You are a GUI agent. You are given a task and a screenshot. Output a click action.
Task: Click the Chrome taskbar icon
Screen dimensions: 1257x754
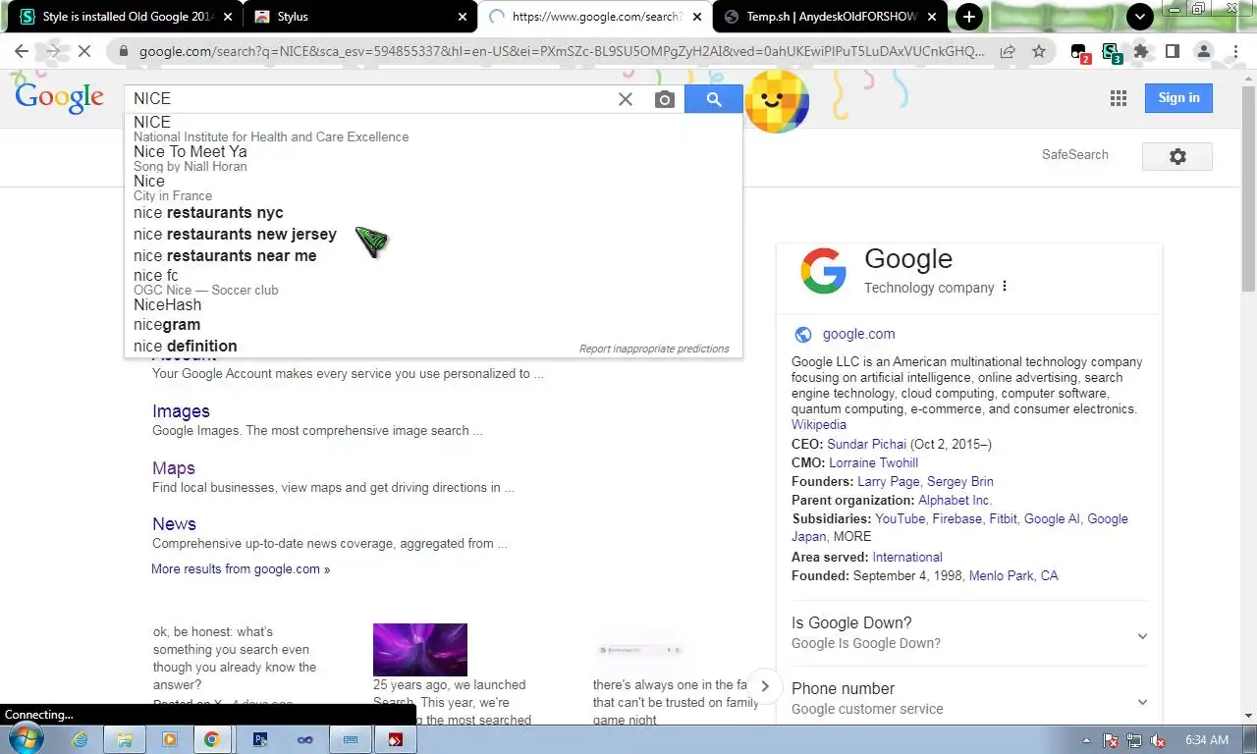coord(211,739)
